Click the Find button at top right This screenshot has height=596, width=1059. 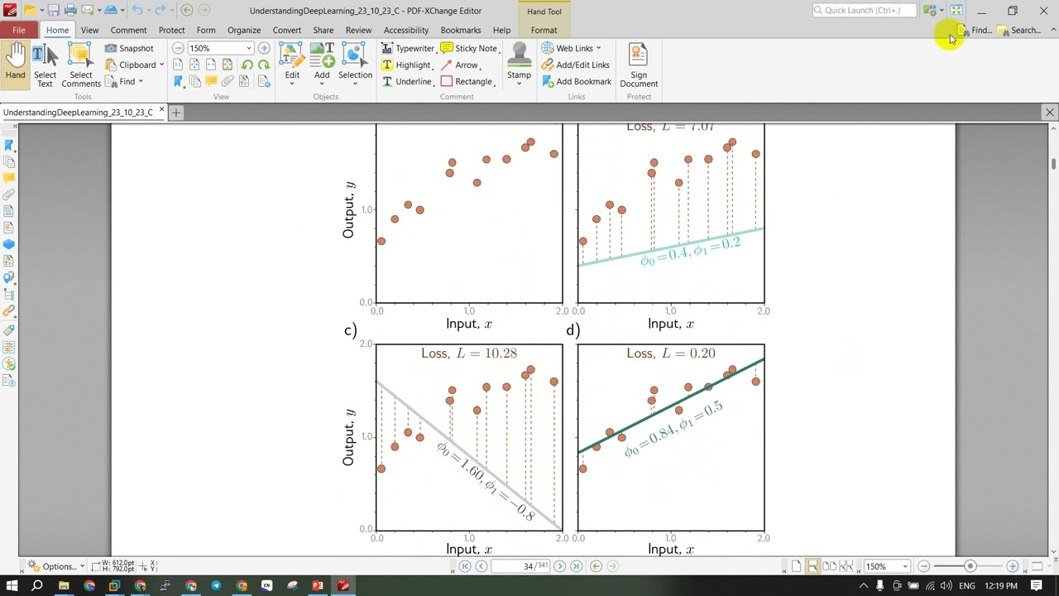point(975,31)
